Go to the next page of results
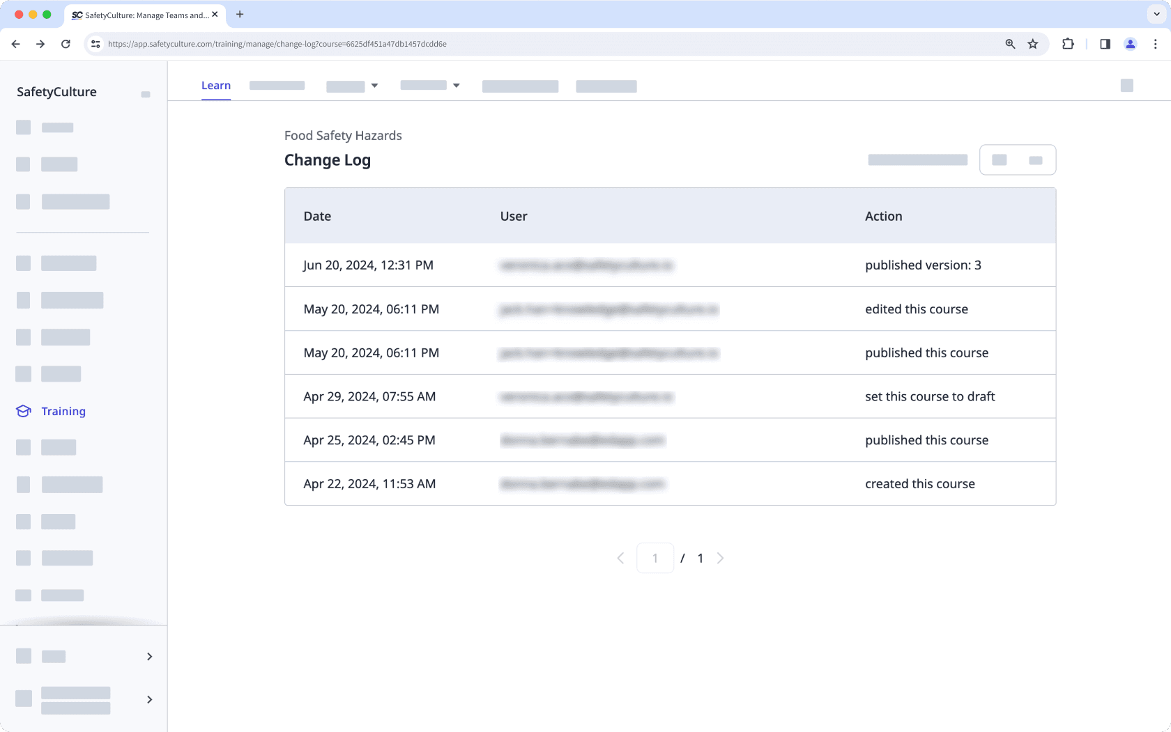This screenshot has height=732, width=1171. [721, 558]
